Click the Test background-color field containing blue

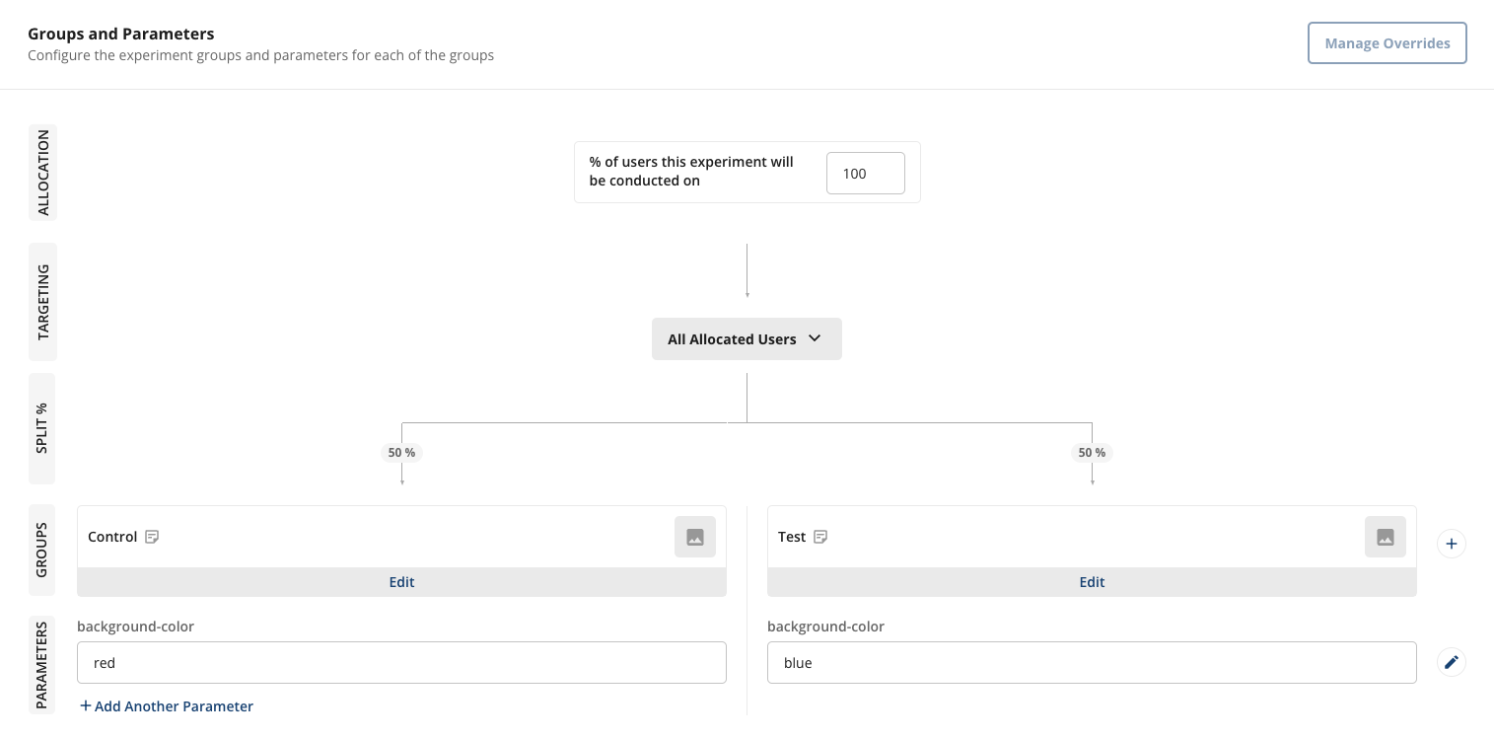click(1092, 663)
